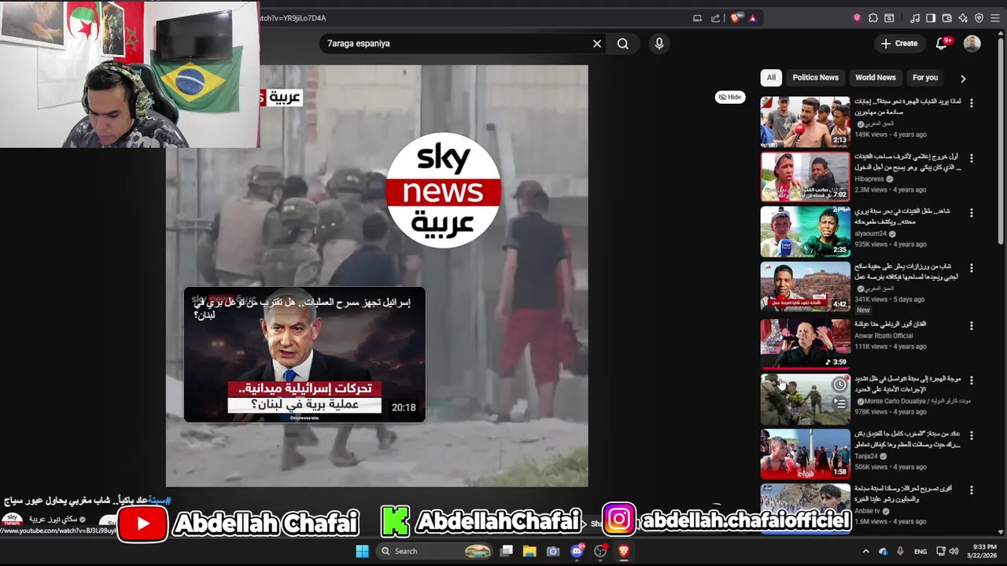Start voice search with microphone icon
Screen dimensions: 1007x566
point(659,44)
